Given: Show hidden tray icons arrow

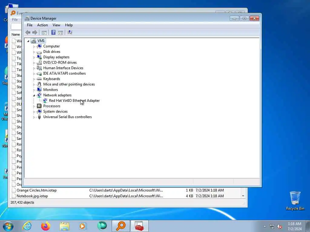Looking at the screenshot, I should point(265,227).
